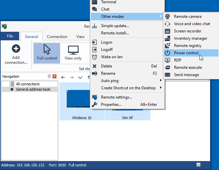This screenshot has width=219, height=170.
Task: Expand Create Shortcut on the Desktop submenu
Action: tap(128, 88)
